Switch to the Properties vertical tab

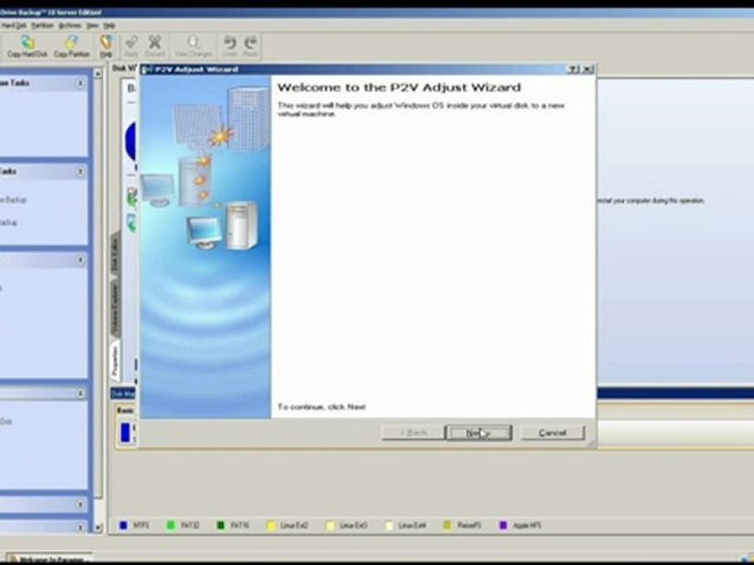pyautogui.click(x=115, y=361)
